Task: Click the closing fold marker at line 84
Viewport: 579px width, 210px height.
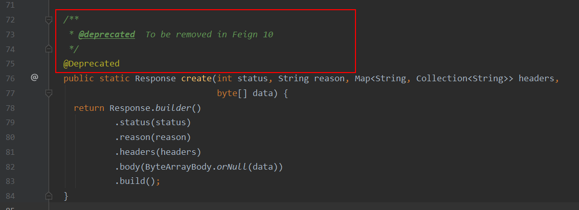Action: [x=49, y=195]
